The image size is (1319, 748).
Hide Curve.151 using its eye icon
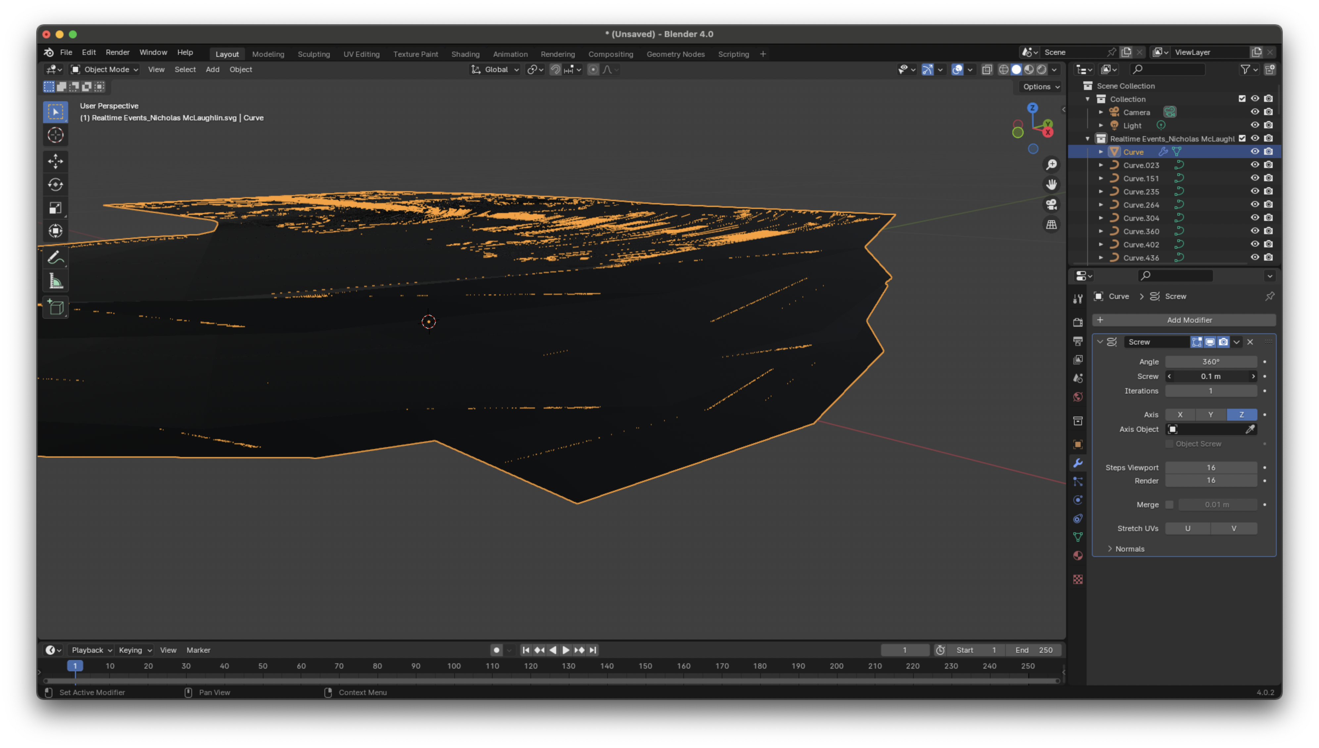tap(1255, 178)
